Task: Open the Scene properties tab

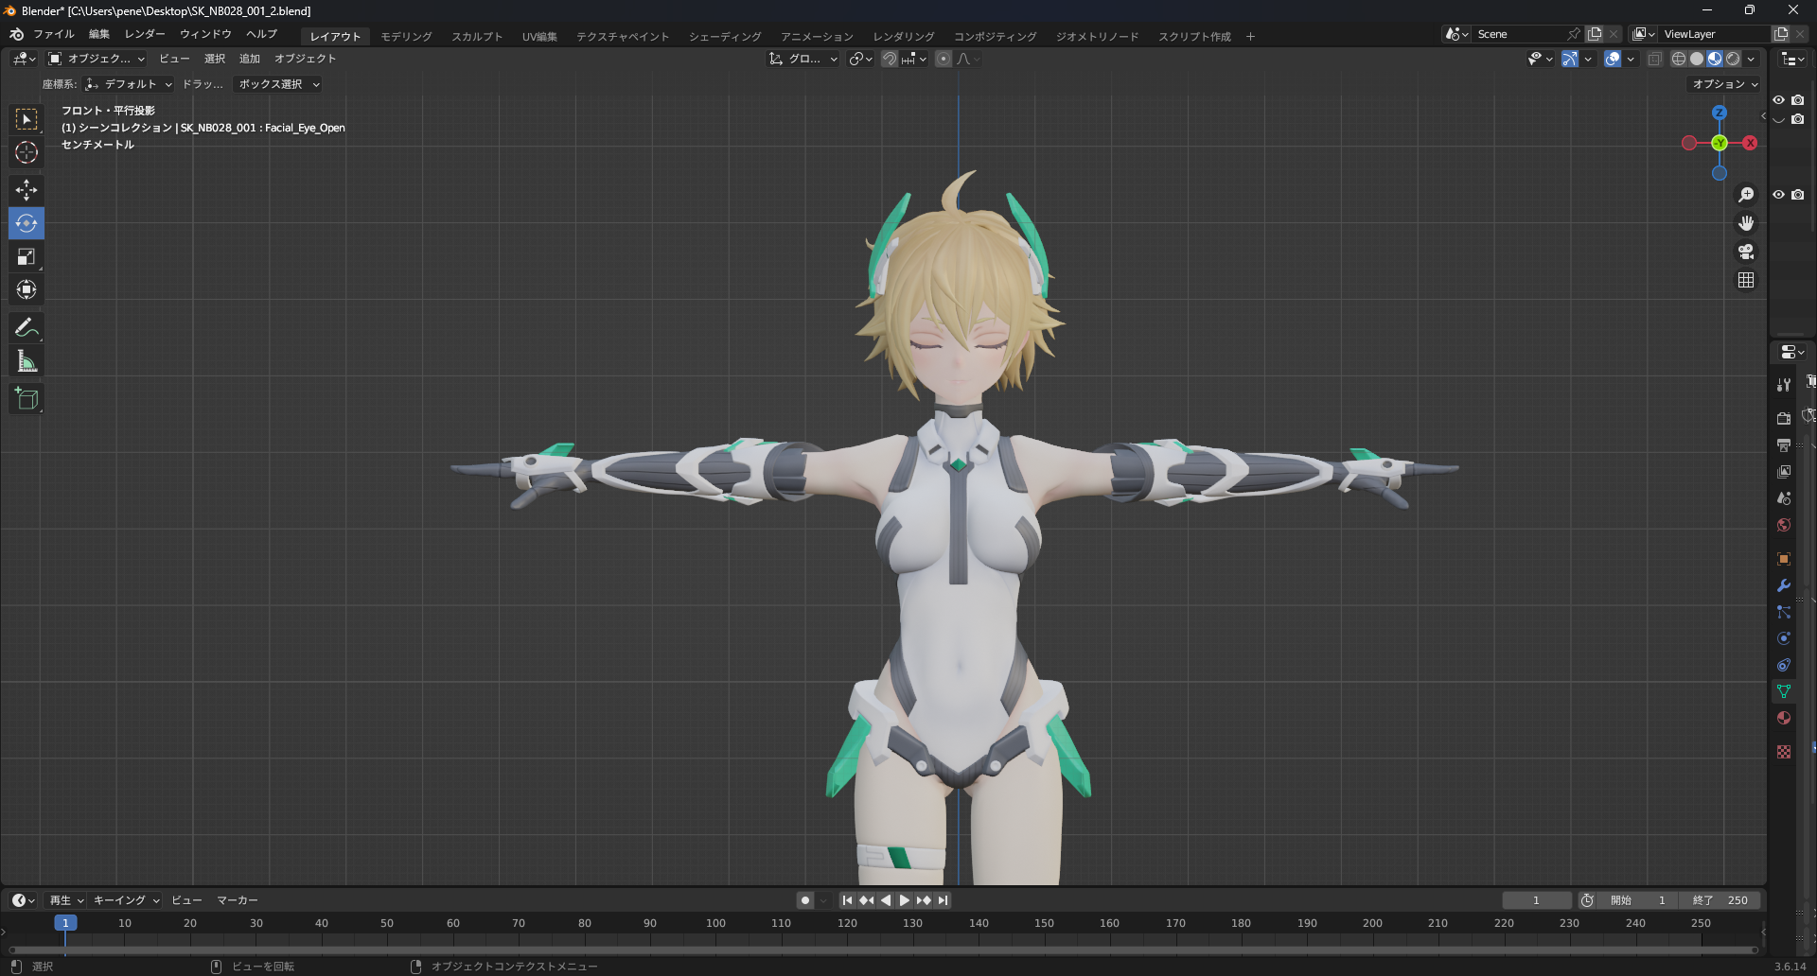Action: [x=1784, y=497]
